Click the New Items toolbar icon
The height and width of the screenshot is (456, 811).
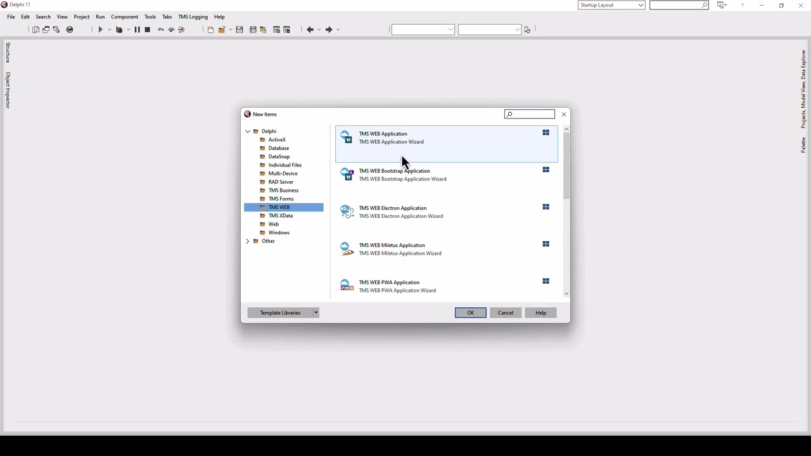210,30
